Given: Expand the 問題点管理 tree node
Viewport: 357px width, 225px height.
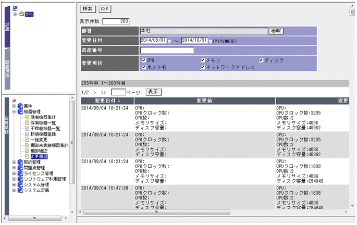Looking at the screenshot, I should tap(14, 168).
